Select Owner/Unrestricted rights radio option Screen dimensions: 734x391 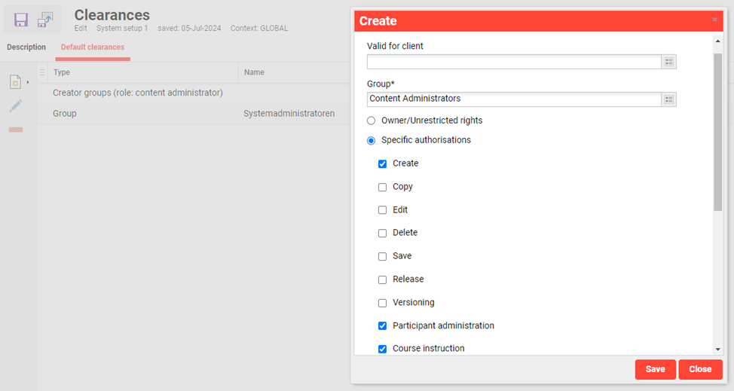[x=371, y=121]
